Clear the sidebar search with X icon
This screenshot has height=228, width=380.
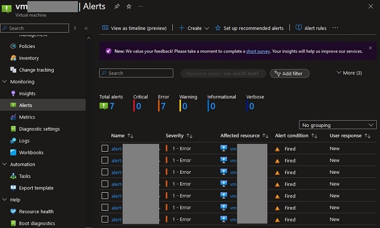pyautogui.click(x=75, y=28)
